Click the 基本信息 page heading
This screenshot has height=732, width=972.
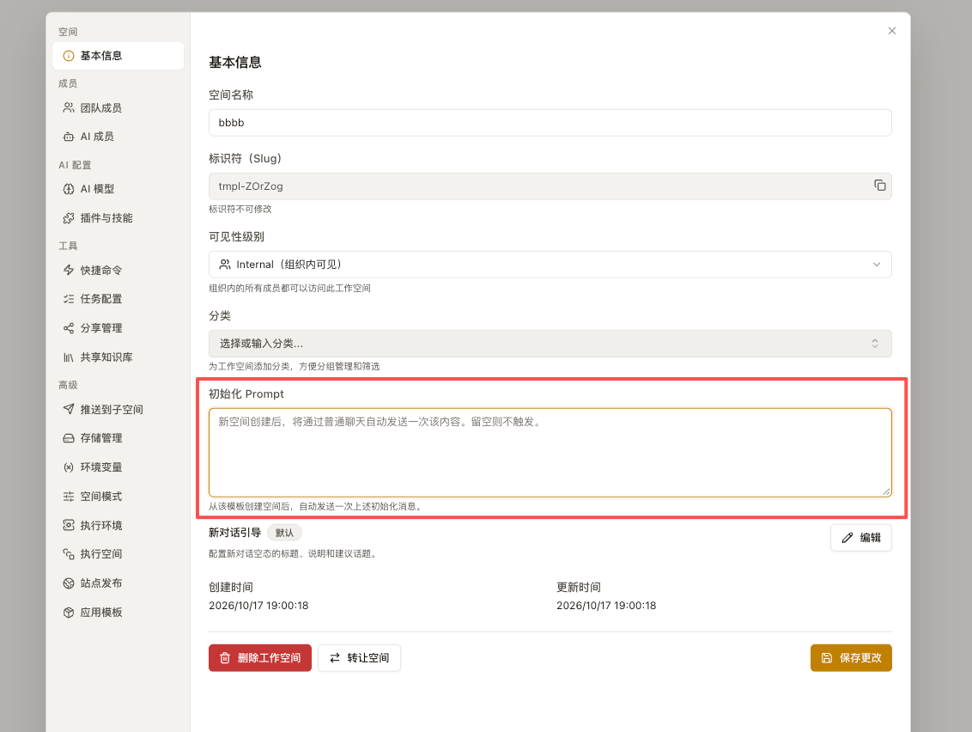click(235, 63)
